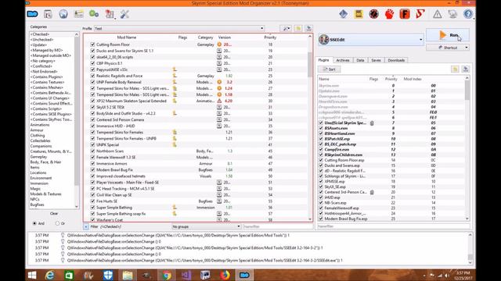
Task: Open the No groups dropdown
Action: click(x=206, y=226)
